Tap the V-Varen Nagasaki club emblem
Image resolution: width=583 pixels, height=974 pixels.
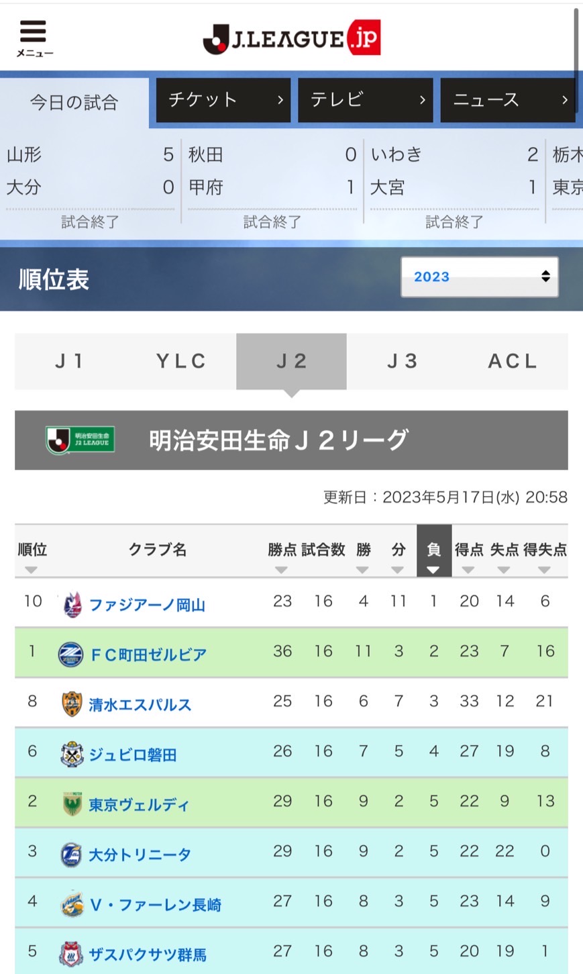pos(72,904)
